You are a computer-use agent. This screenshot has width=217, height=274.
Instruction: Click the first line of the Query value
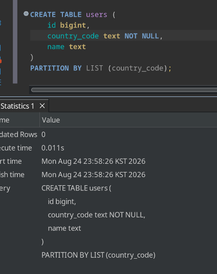tap(76, 188)
